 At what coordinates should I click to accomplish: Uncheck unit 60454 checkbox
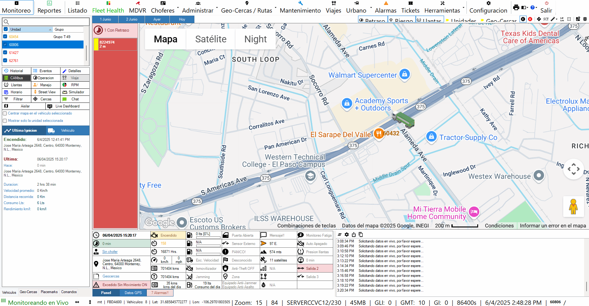pos(5,37)
